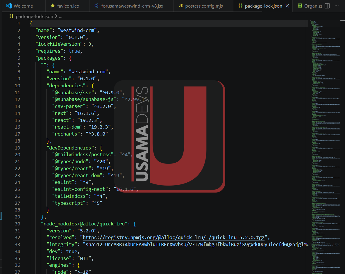Image resolution: width=345 pixels, height=274 pixels.
Task: Click the "@supabase/ssr" dependency key
Action: coord(73,92)
